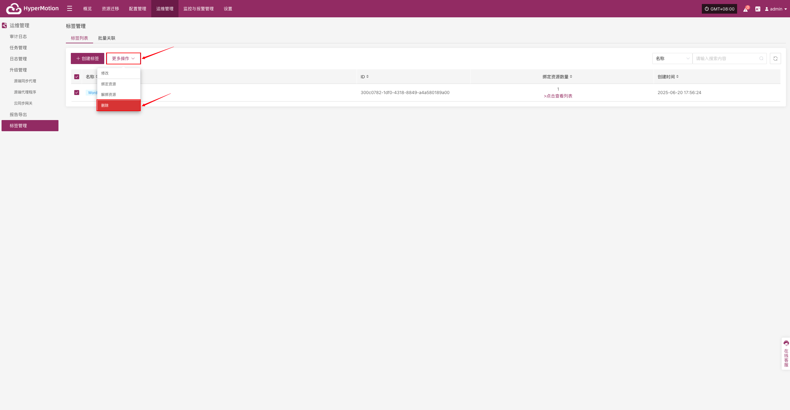The height and width of the screenshot is (410, 790).
Task: Open 概览 in top navigation
Action: 88,9
